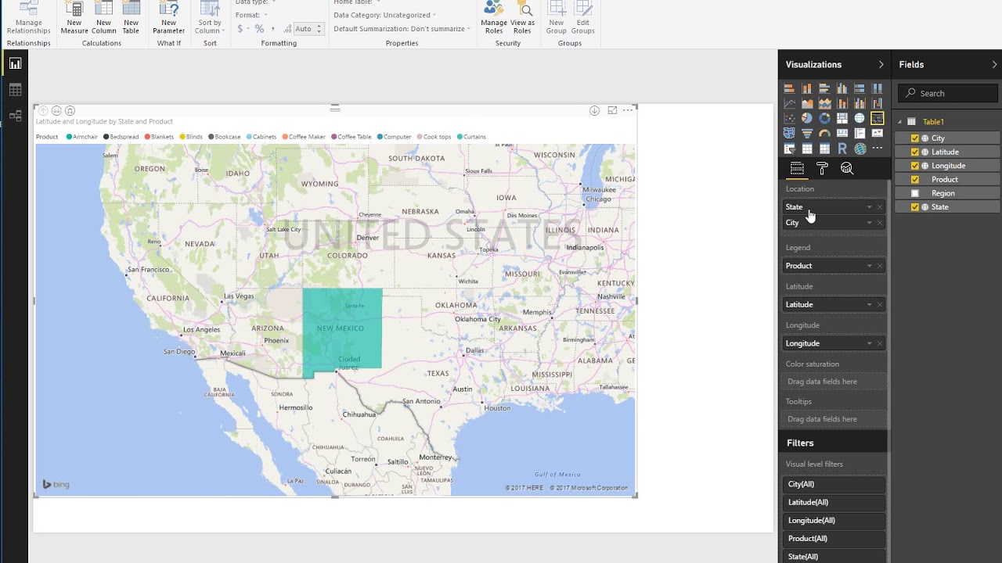Click drill up arrow in visual header
1002x563 pixels.
tap(43, 110)
